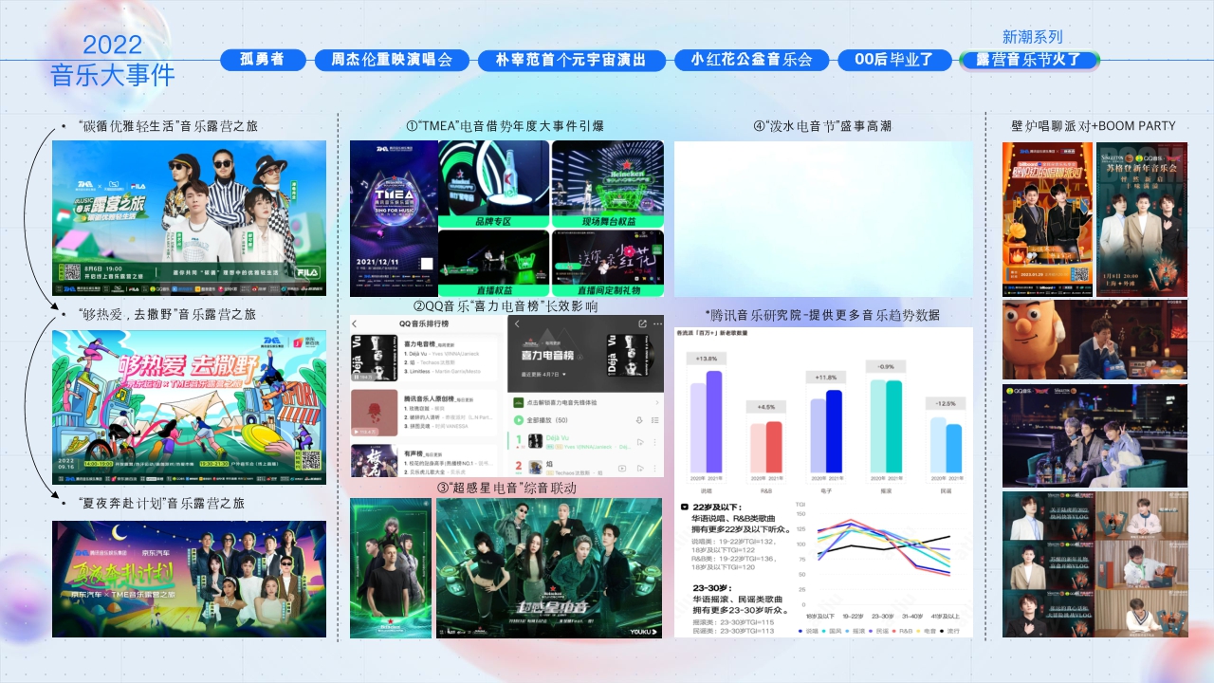
Task: Open the three-dot menu for track Déjà Vu
Action: tap(654, 442)
